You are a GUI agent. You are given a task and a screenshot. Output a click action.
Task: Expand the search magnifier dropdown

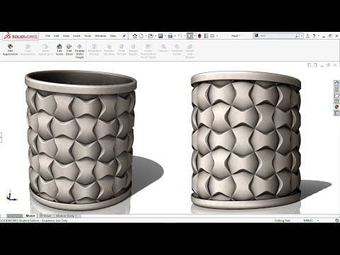pyautogui.click(x=302, y=36)
